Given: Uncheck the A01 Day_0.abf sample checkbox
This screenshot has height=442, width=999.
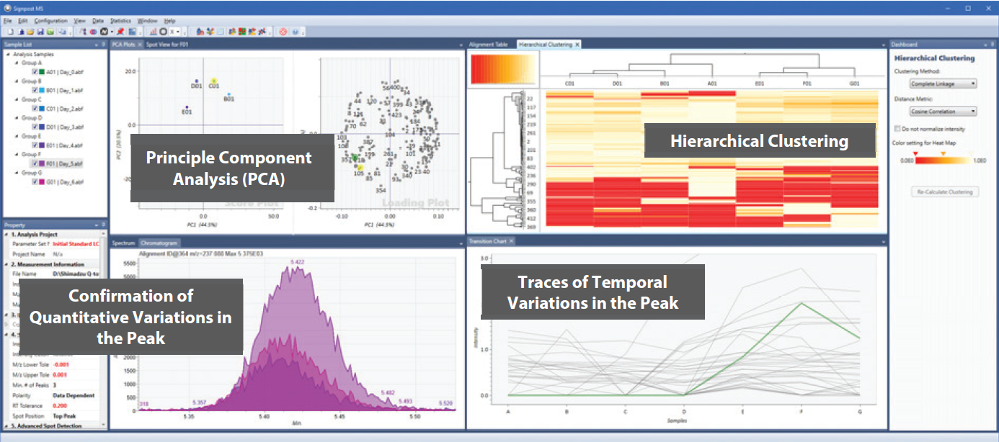Looking at the screenshot, I should (35, 72).
